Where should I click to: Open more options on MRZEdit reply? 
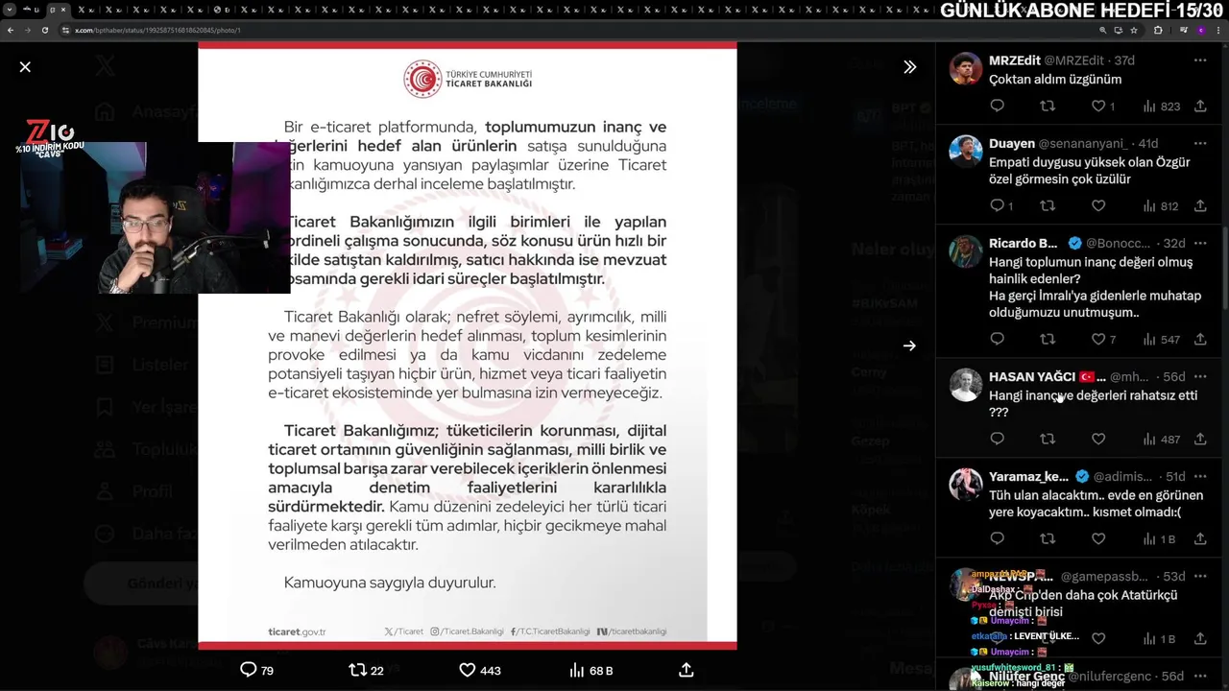[x=1200, y=60]
